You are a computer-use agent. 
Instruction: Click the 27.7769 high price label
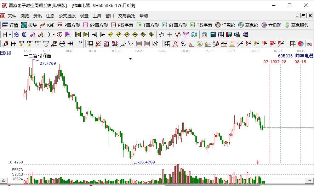tap(48, 63)
